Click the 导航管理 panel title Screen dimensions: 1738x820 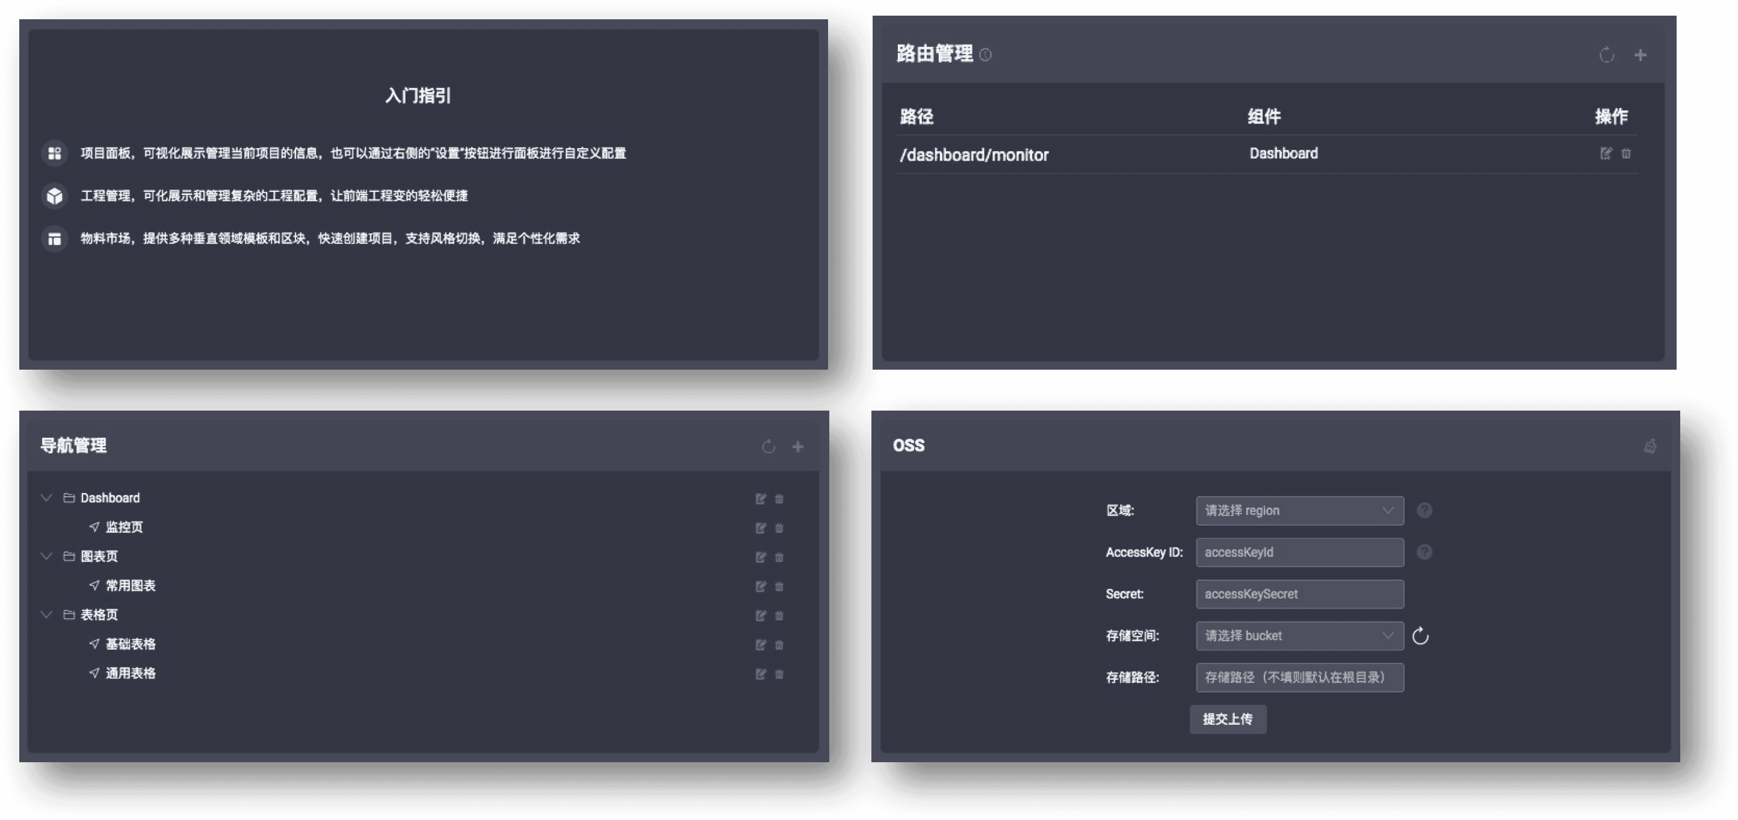pos(73,446)
